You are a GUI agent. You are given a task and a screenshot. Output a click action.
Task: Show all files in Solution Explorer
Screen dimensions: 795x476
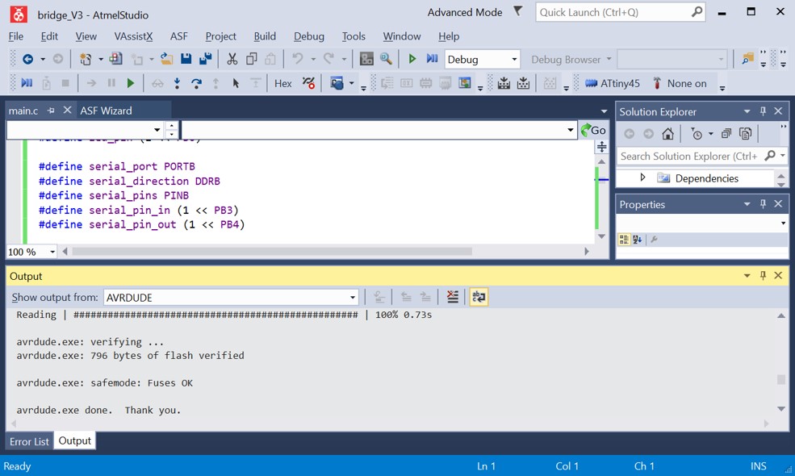click(x=745, y=134)
